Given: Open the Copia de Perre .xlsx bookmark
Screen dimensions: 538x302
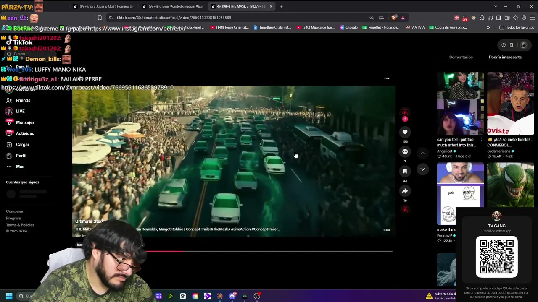Looking at the screenshot, I should 448,27.
